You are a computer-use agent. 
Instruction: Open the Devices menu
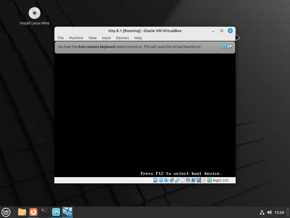122,38
